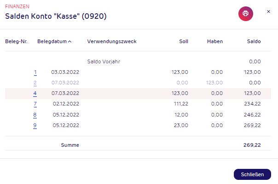Select the highlighted row dated 07.03.2022
278x184 pixels.
click(x=138, y=93)
